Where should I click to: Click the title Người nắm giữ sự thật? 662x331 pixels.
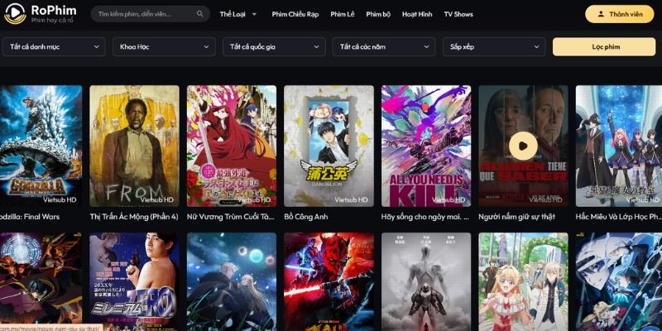pyautogui.click(x=516, y=217)
